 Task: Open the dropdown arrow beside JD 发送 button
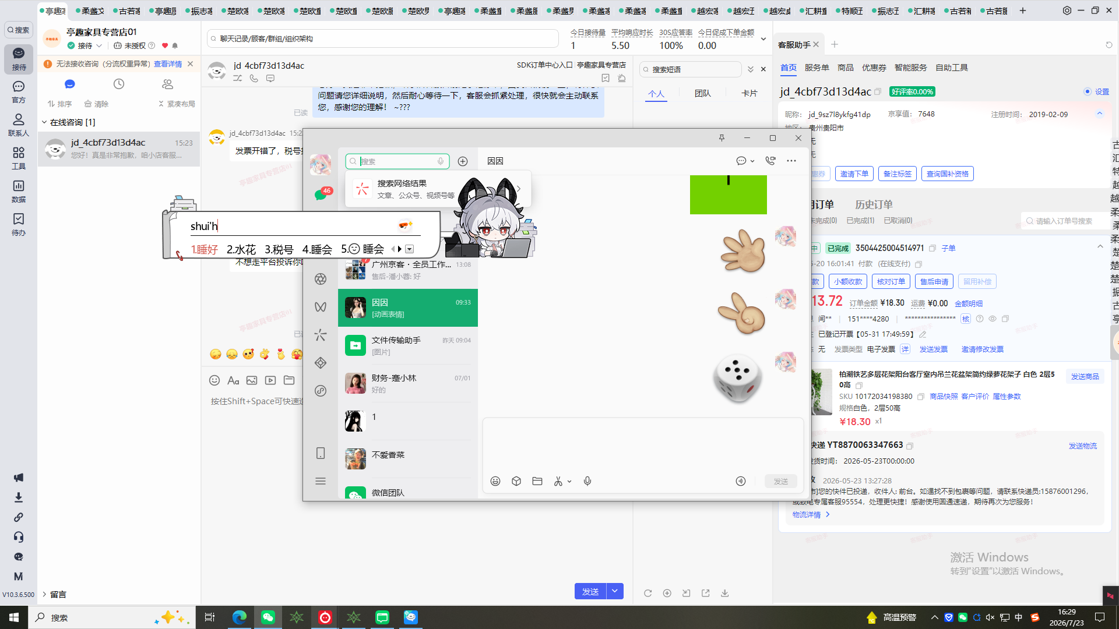click(615, 591)
